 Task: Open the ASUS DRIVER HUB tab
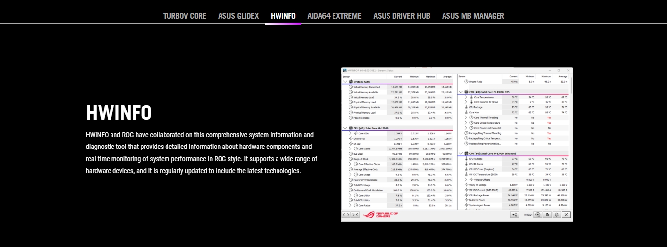(402, 16)
